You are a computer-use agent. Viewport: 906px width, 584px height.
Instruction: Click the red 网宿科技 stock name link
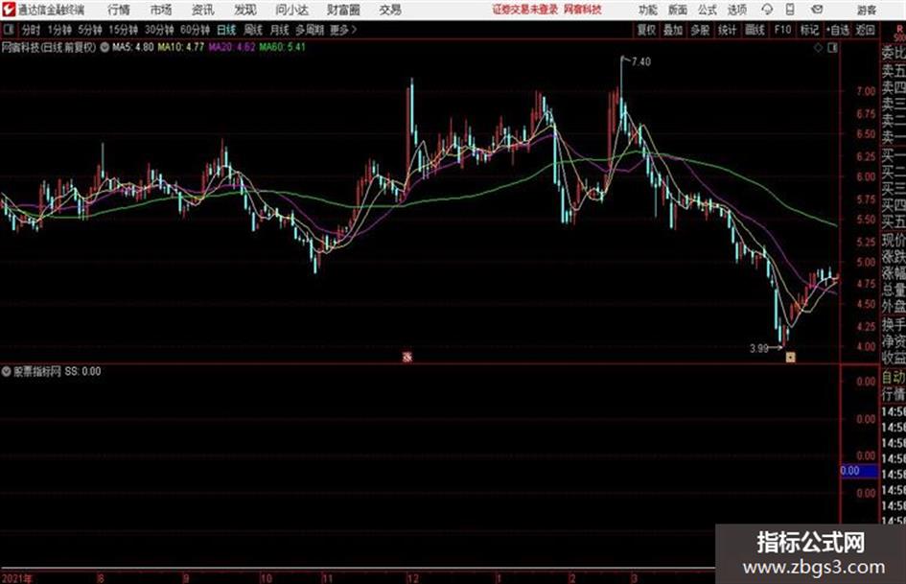(583, 10)
